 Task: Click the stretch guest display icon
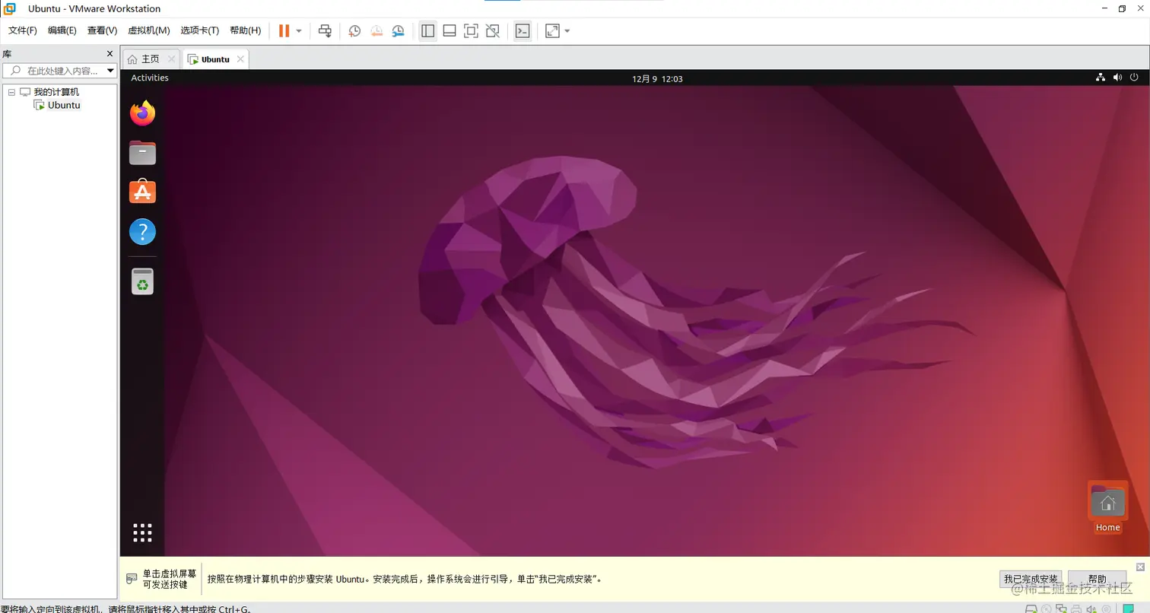pyautogui.click(x=552, y=31)
